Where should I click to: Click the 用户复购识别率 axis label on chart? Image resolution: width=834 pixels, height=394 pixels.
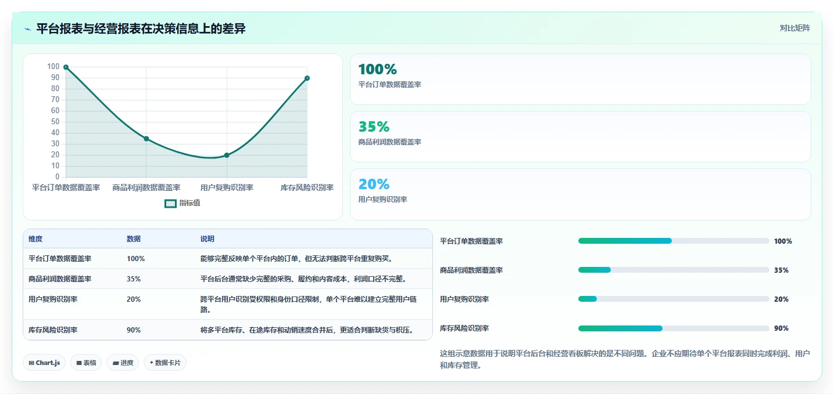click(x=227, y=187)
